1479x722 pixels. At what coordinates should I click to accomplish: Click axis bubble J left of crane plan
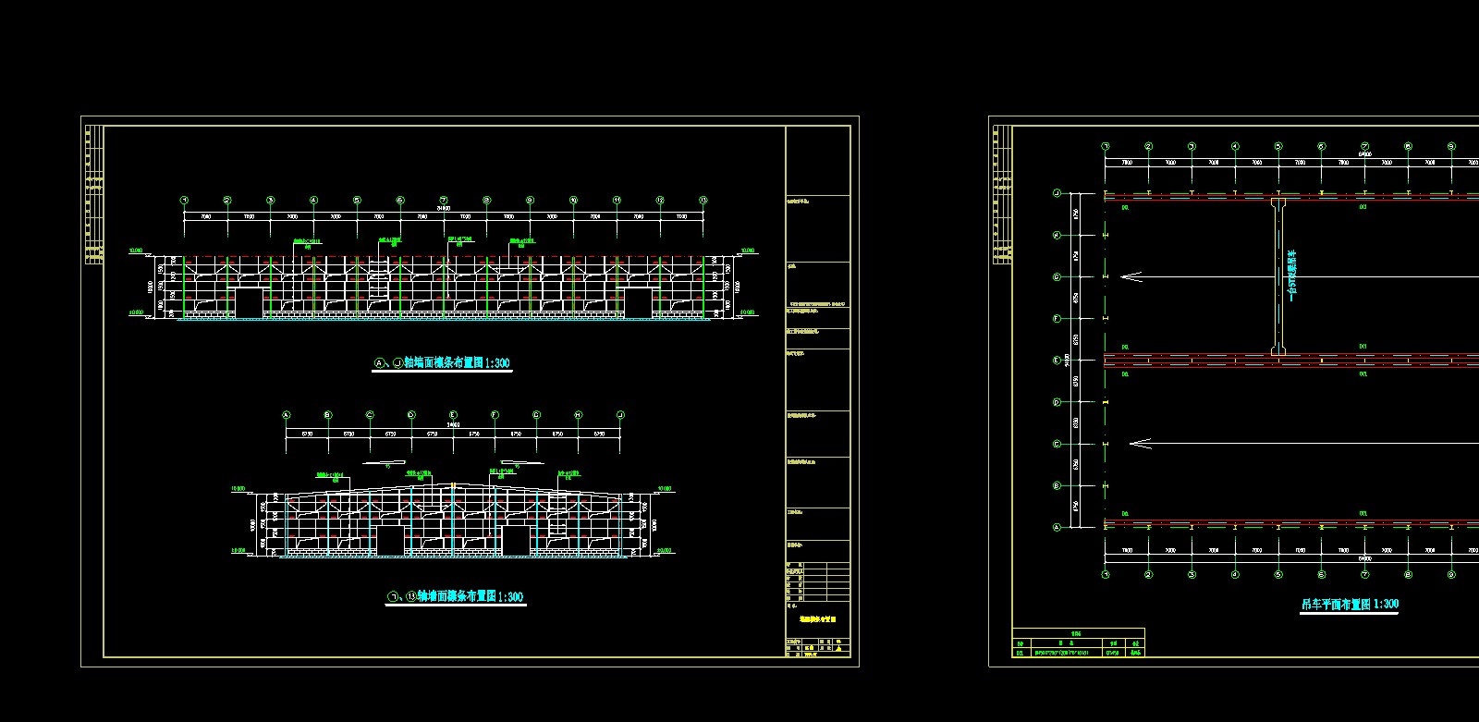point(1057,193)
